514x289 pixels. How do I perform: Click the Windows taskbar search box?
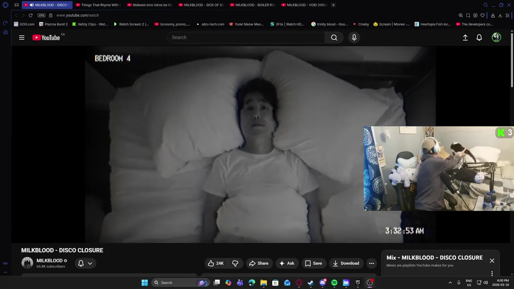point(180,283)
